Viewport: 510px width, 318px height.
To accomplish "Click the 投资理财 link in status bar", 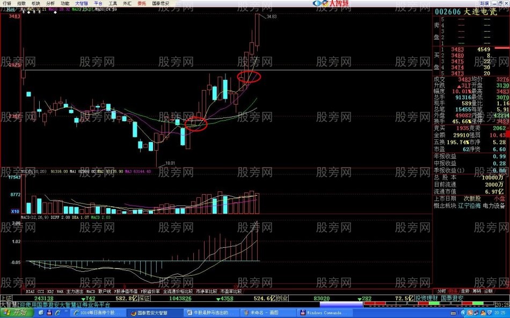I will pyautogui.click(x=426, y=298).
